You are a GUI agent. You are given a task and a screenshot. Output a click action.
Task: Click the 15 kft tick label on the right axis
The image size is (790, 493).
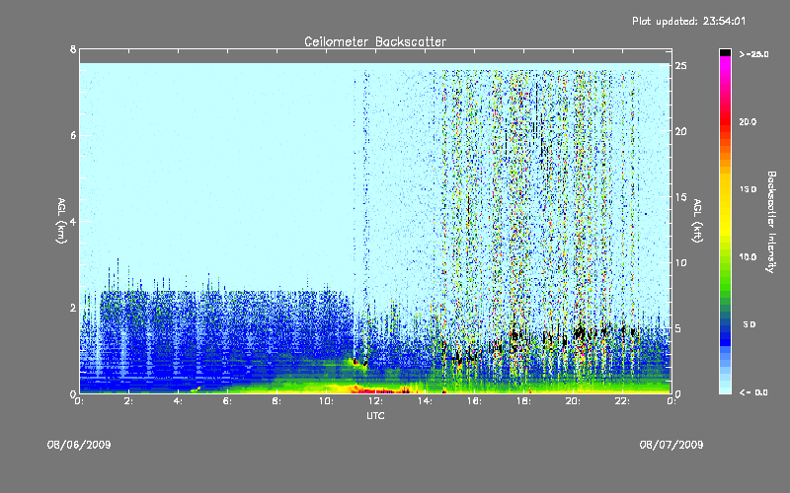[681, 197]
